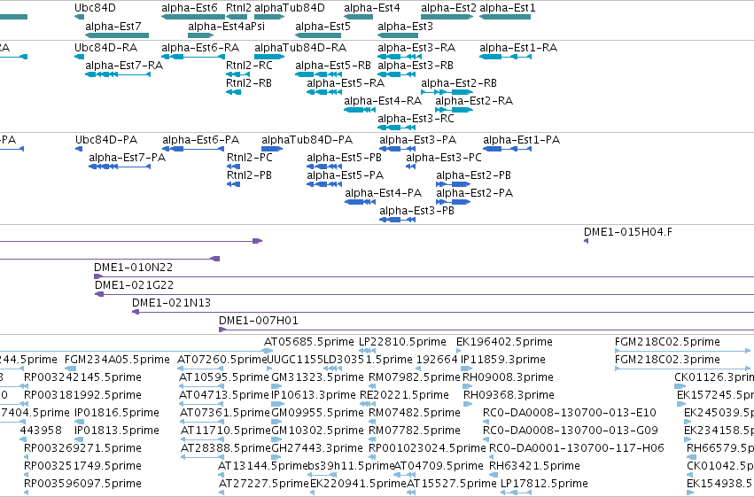The width and height of the screenshot is (754, 497).
Task: Click the alpha-Est4-PA protein label
Action: pos(384,193)
